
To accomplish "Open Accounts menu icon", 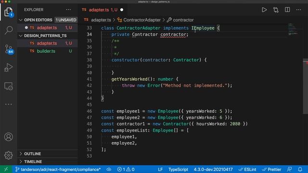I will pos(9,136).
